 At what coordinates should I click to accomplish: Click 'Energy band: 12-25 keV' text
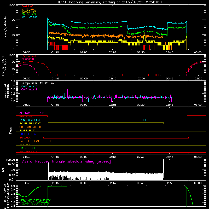(x=38, y=83)
